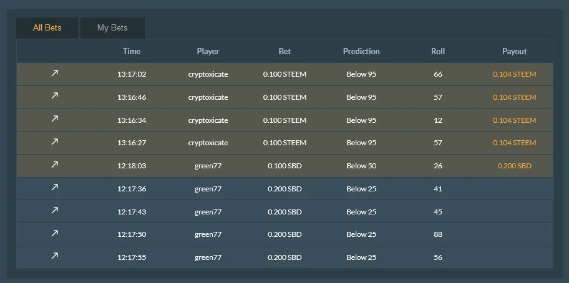The width and height of the screenshot is (569, 283).
Task: Switch to the All Bets tab
Action: point(47,28)
